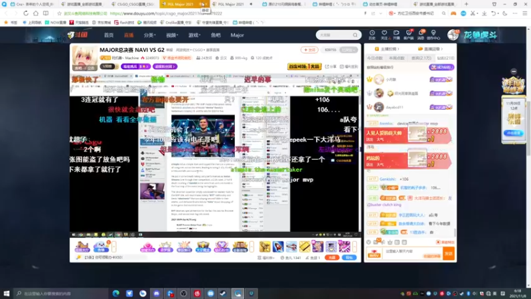
Task: Expand the arrow after the 鱼塘 icon
Action: tap(114, 247)
